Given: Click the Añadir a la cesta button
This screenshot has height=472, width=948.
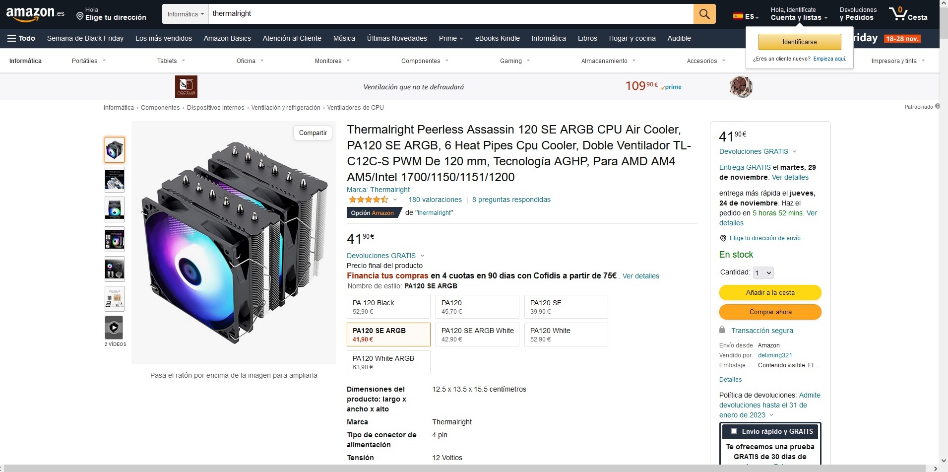Looking at the screenshot, I should [x=770, y=292].
